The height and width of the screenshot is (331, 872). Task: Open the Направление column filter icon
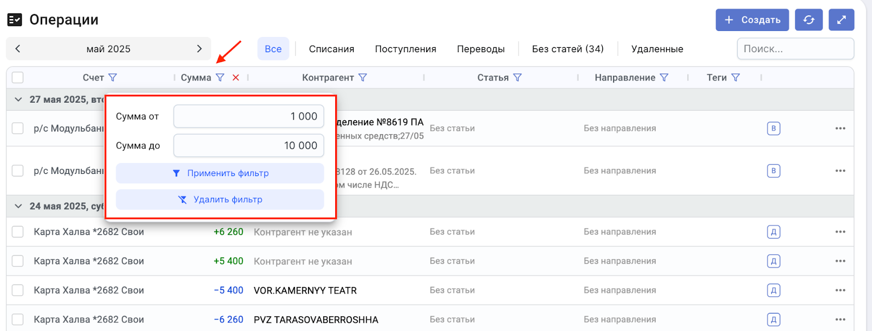click(x=664, y=78)
